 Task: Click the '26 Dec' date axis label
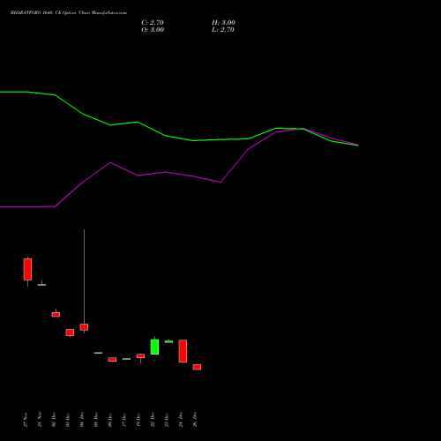pyautogui.click(x=195, y=419)
